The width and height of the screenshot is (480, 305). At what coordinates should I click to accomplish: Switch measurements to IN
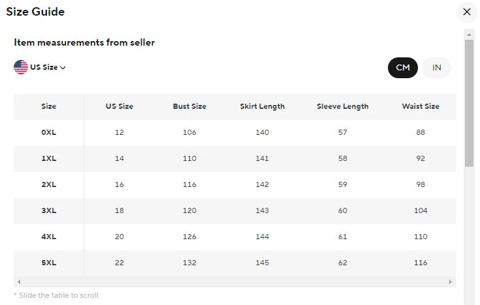pos(437,68)
